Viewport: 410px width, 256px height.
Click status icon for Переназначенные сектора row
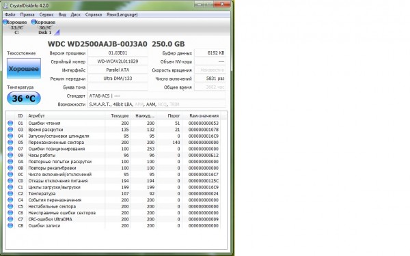(x=10, y=143)
